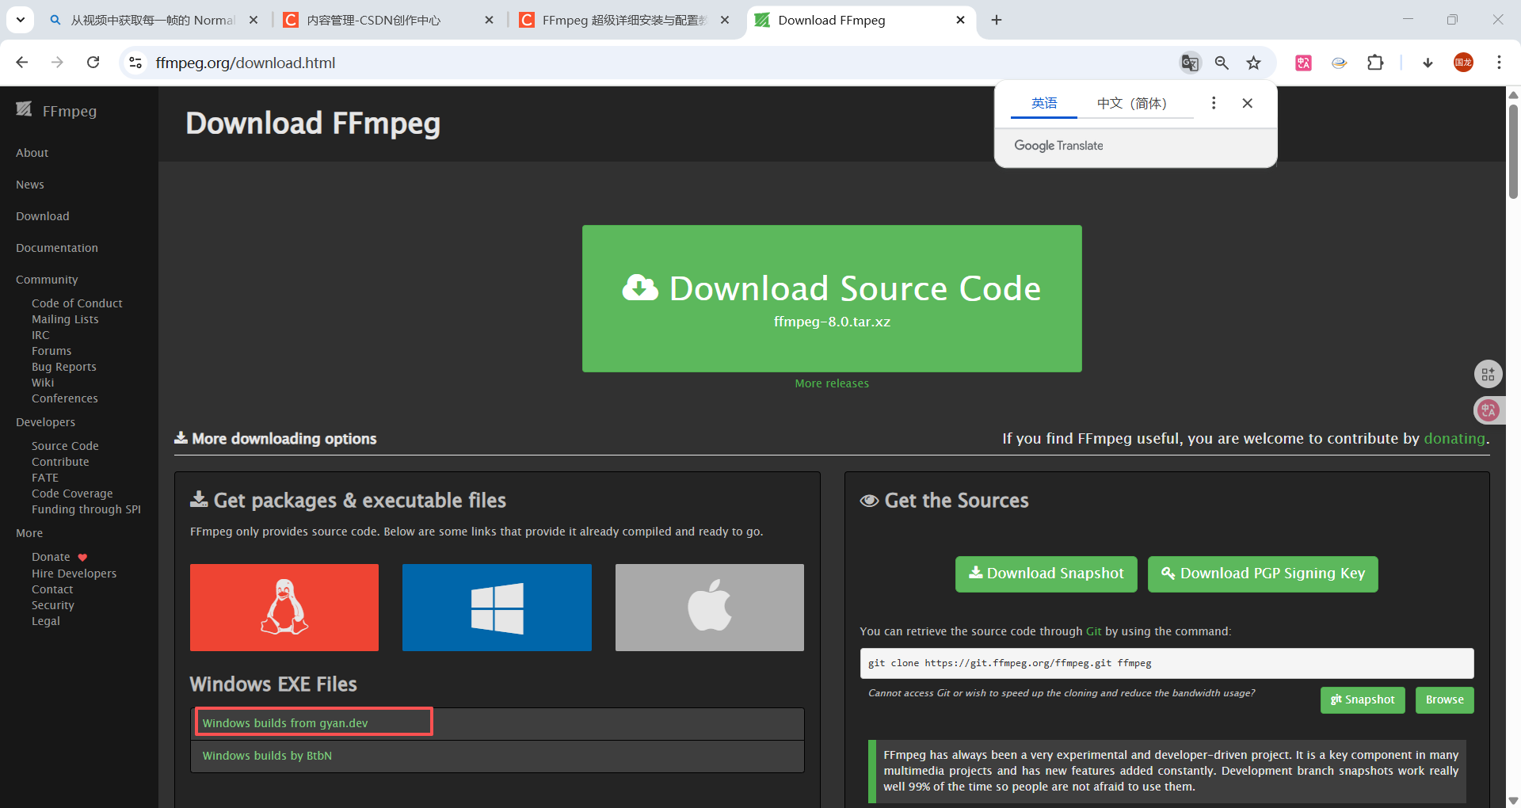Screen dimensions: 1521x808
Task: Bookmark this page with the star icon
Action: [1253, 63]
